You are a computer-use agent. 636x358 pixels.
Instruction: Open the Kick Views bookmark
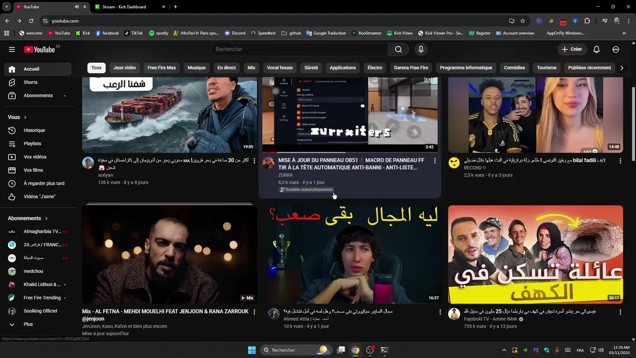pyautogui.click(x=400, y=33)
